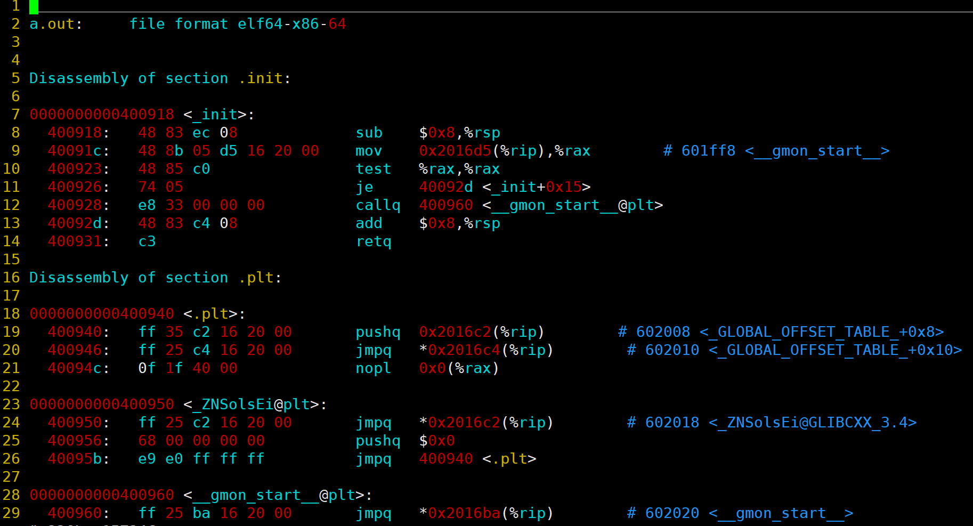The width and height of the screenshot is (973, 526).
Task: Click line number 23 in gutter
Action: tap(11, 404)
